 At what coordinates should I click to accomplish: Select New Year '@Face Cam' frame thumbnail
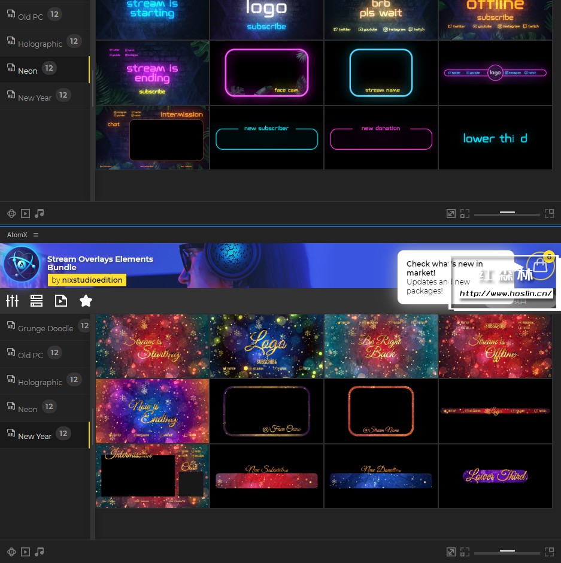coord(266,411)
